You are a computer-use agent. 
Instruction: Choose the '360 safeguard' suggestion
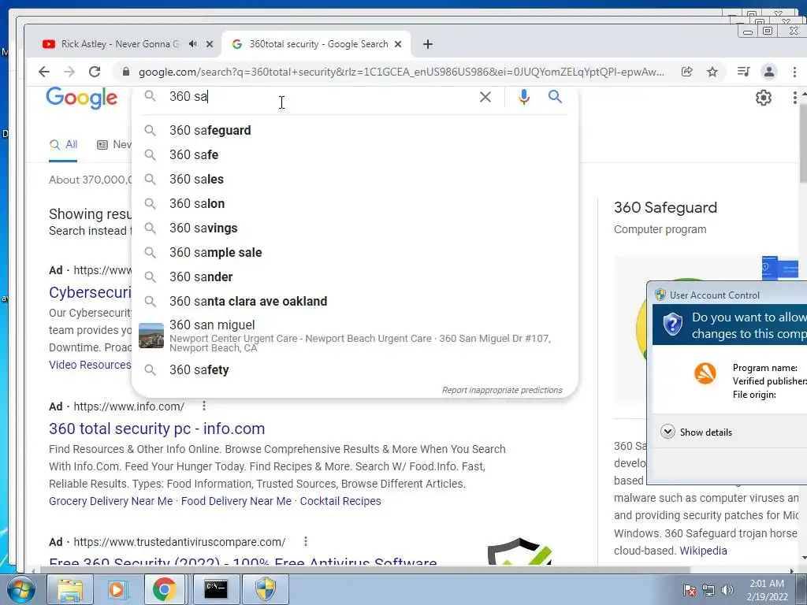tap(355, 131)
